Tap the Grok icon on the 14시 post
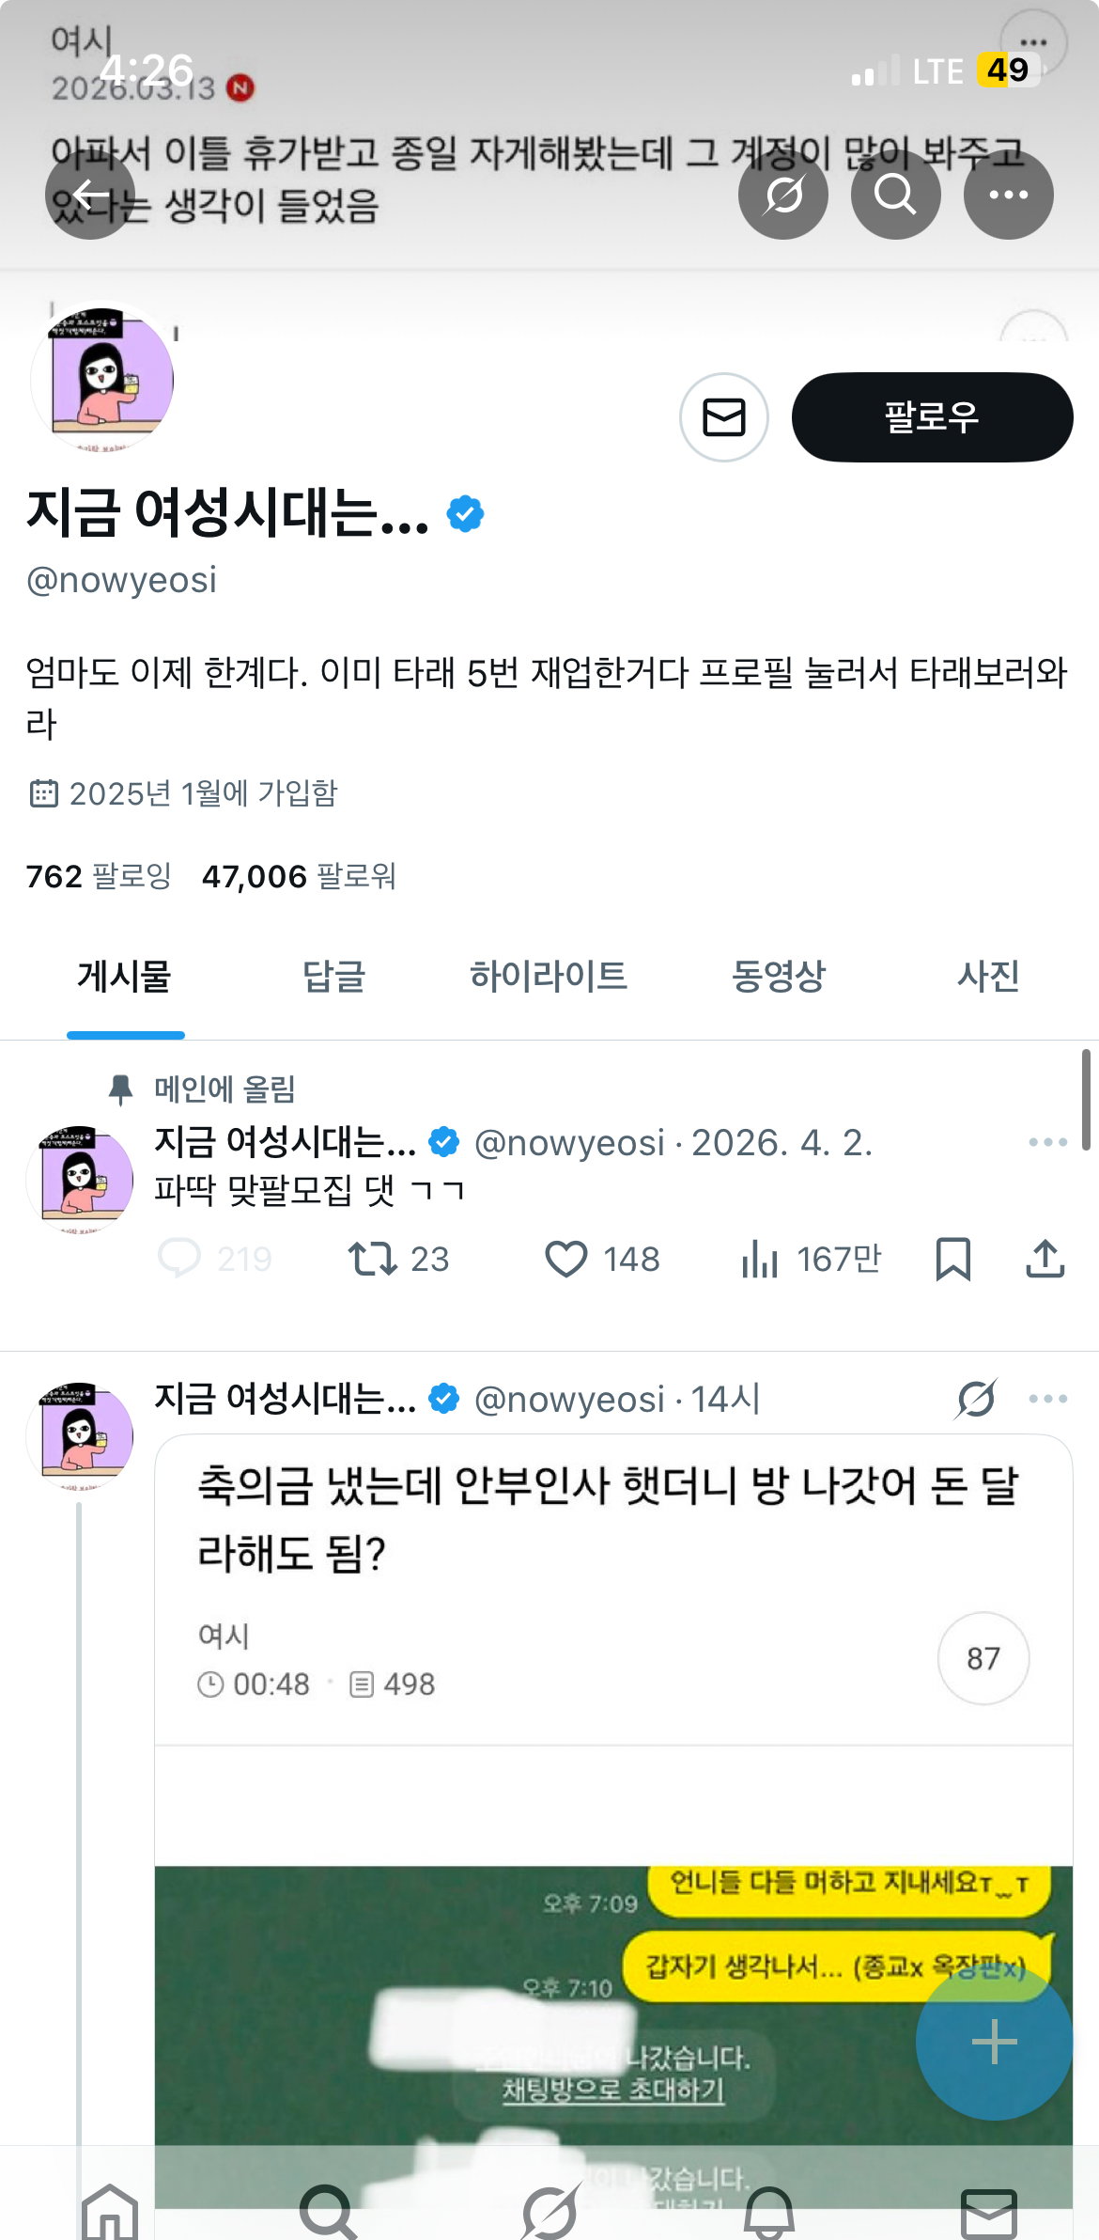The image size is (1099, 2240). coord(977,1399)
